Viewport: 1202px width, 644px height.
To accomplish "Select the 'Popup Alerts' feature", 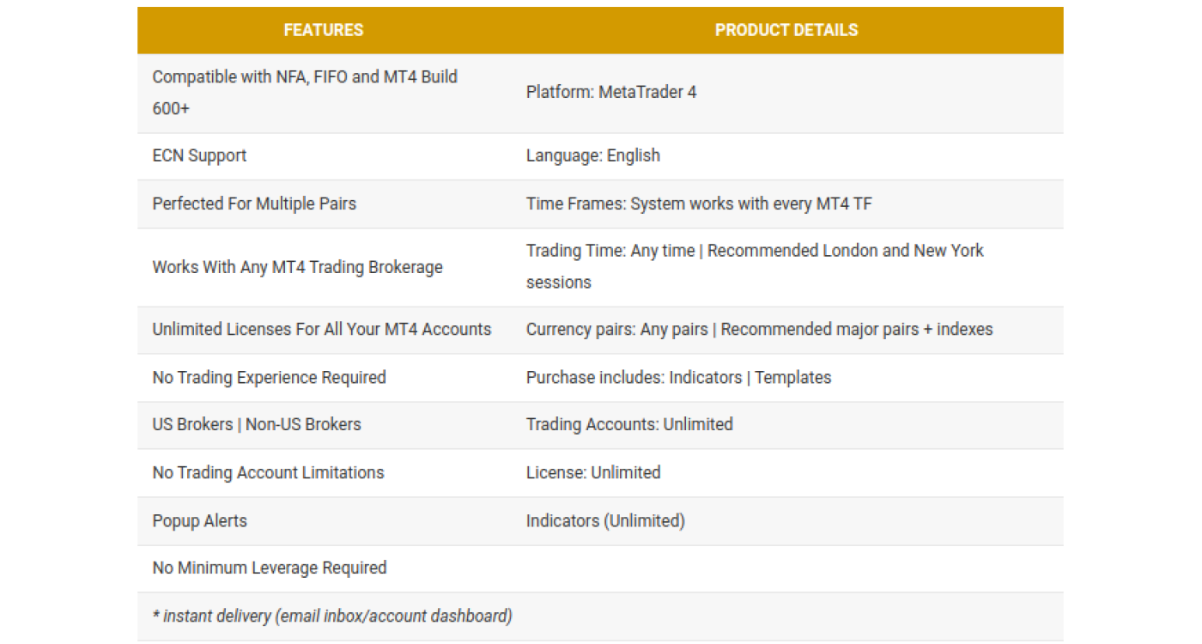I will (199, 520).
